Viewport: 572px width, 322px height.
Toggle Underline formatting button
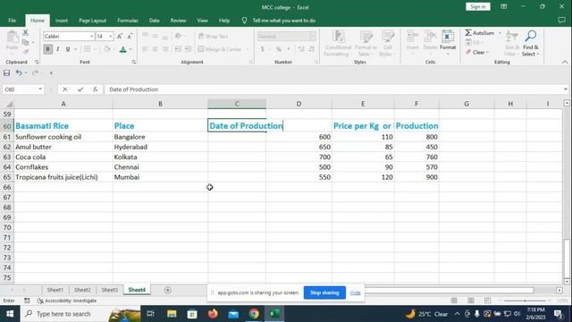(x=68, y=49)
